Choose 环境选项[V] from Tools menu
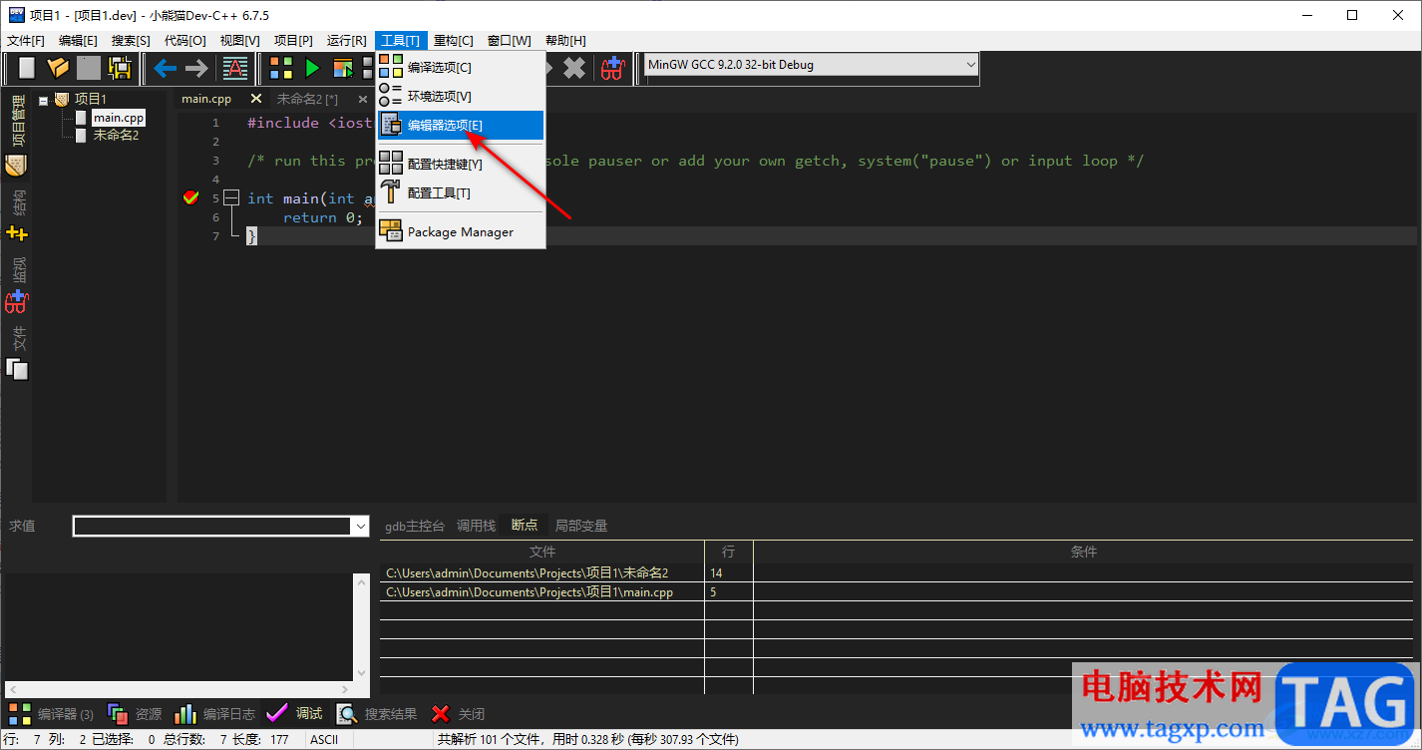The width and height of the screenshot is (1422, 750). (460, 96)
